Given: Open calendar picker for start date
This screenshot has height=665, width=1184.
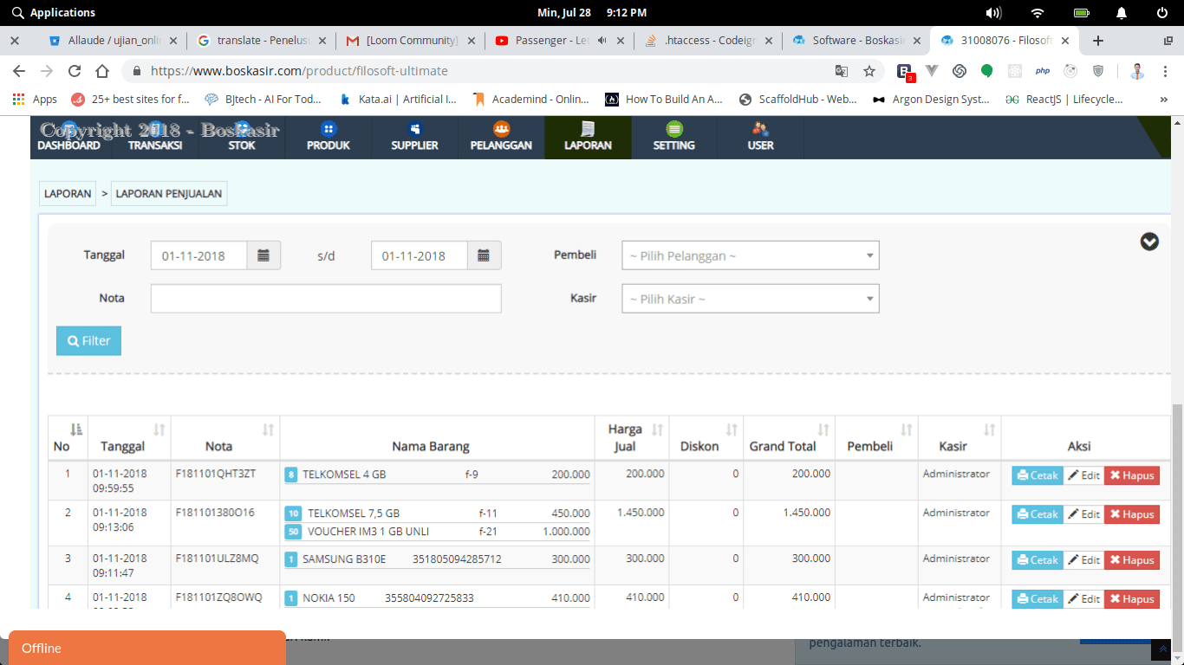Looking at the screenshot, I should pos(264,255).
